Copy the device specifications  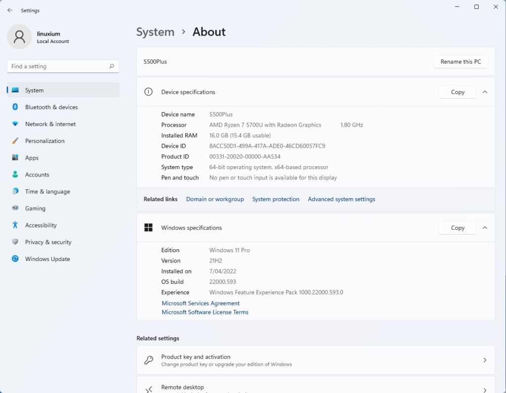tap(457, 92)
